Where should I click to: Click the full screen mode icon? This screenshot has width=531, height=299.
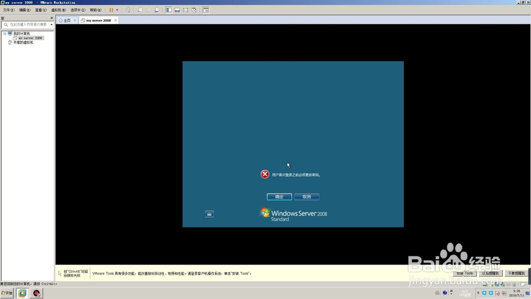(185, 10)
